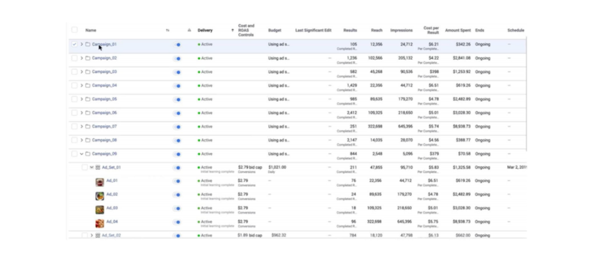This screenshot has width=593, height=269.
Task: Expand Campaign_04 with its chevron
Action: click(x=82, y=86)
